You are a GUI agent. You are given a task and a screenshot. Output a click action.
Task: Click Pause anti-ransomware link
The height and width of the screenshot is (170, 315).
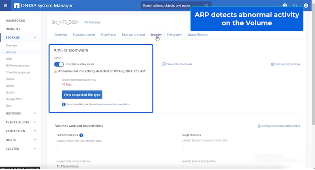click(179, 64)
